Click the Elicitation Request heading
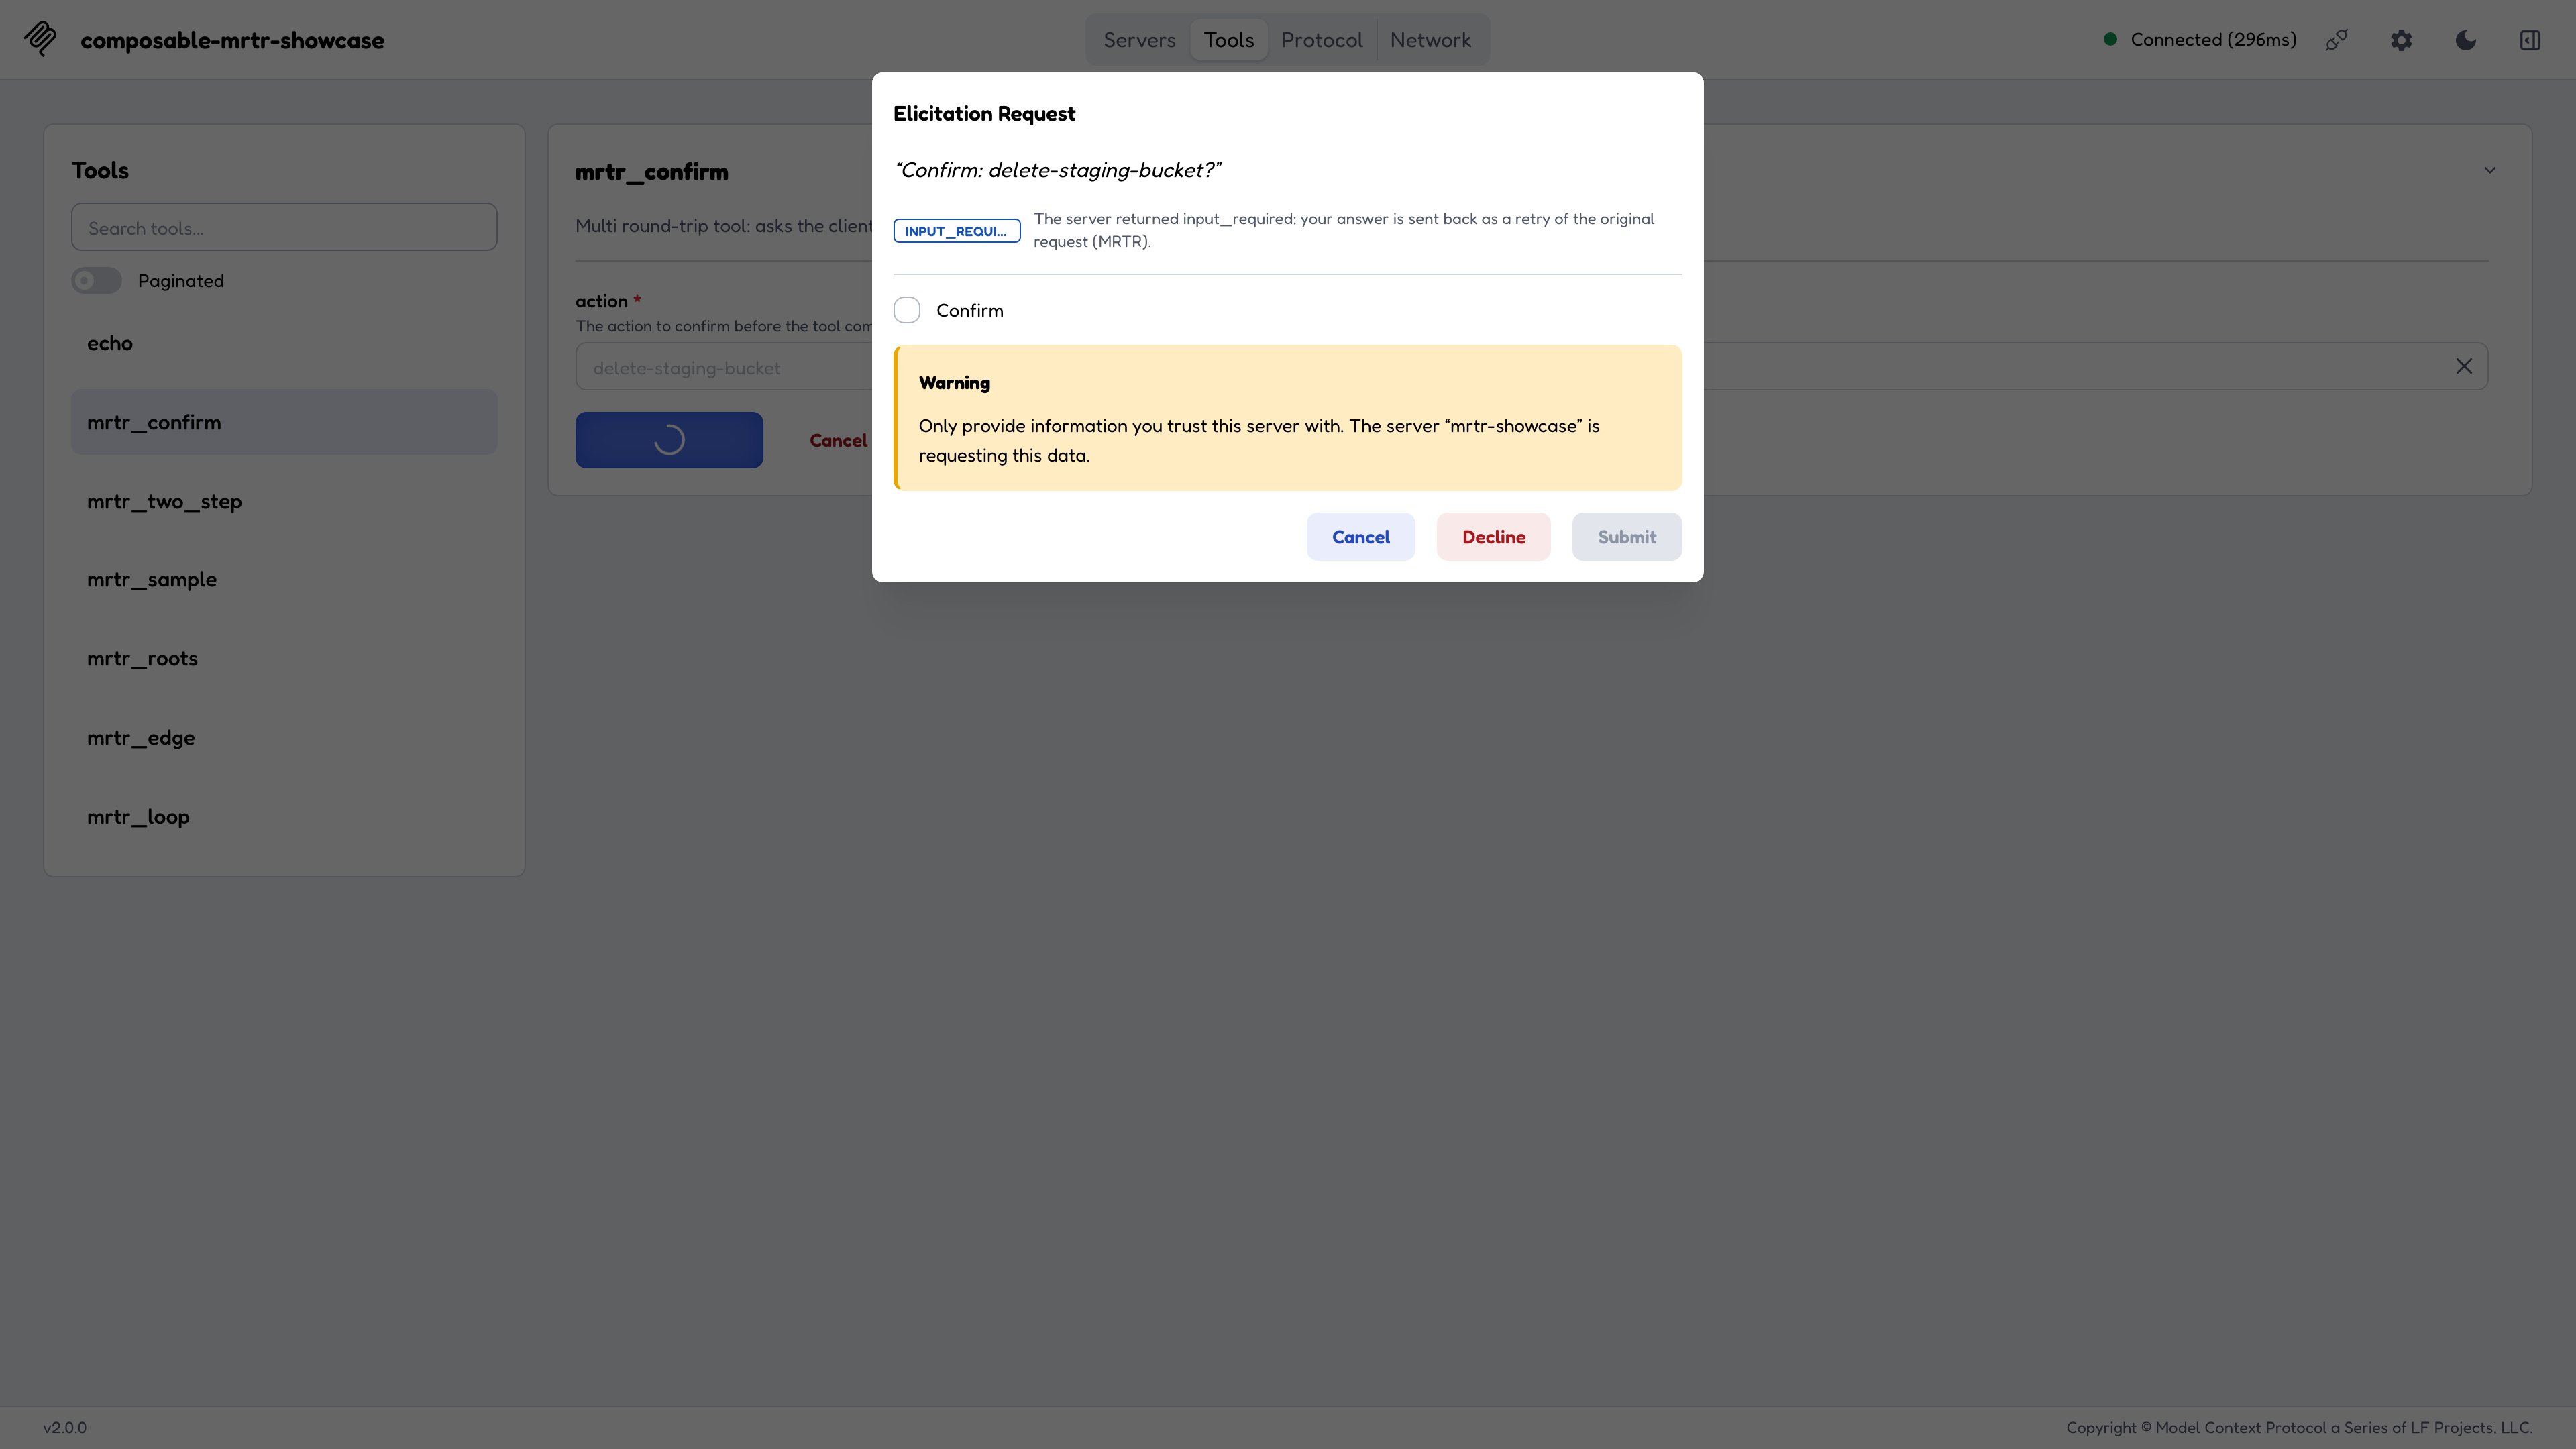Image resolution: width=2576 pixels, height=1449 pixels. 984,114
